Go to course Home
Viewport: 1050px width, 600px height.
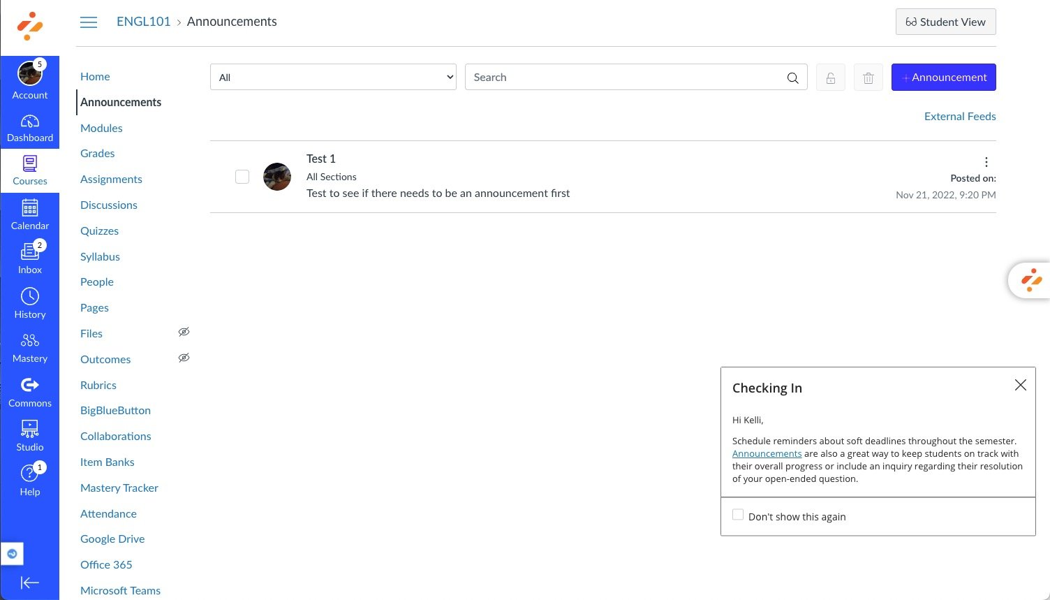pos(95,77)
